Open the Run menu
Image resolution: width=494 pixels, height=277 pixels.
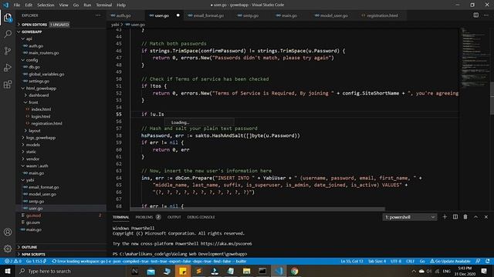87,5
